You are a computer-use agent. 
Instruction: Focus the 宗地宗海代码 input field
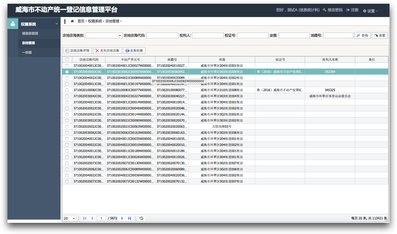point(162,35)
